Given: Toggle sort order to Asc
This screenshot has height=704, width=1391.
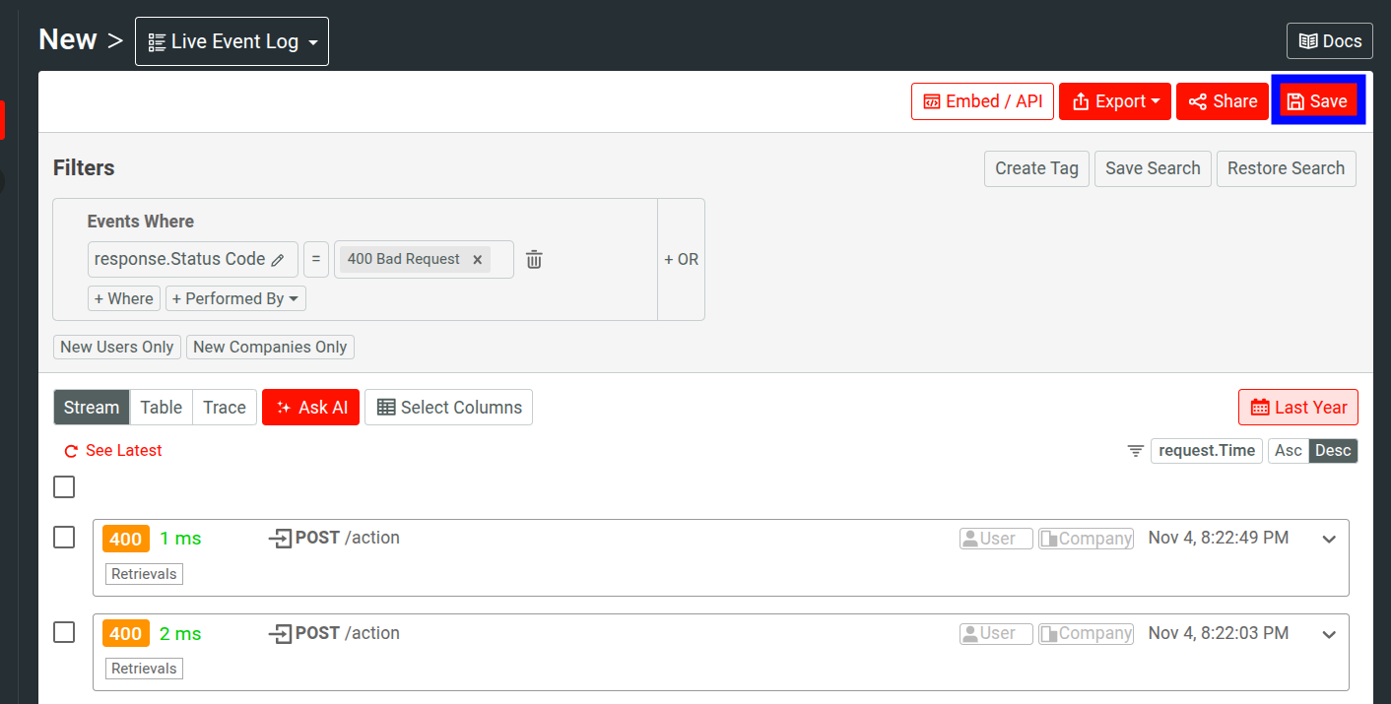Looking at the screenshot, I should point(1288,450).
